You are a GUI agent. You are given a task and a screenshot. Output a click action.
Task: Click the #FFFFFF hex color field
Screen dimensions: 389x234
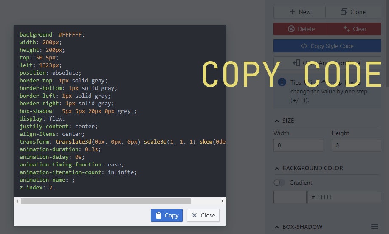(344, 197)
